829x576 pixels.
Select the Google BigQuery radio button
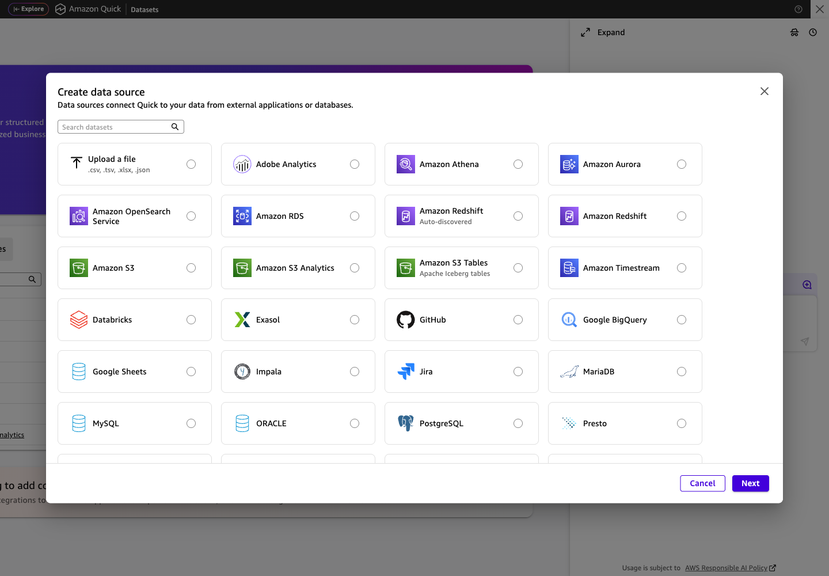pyautogui.click(x=682, y=320)
